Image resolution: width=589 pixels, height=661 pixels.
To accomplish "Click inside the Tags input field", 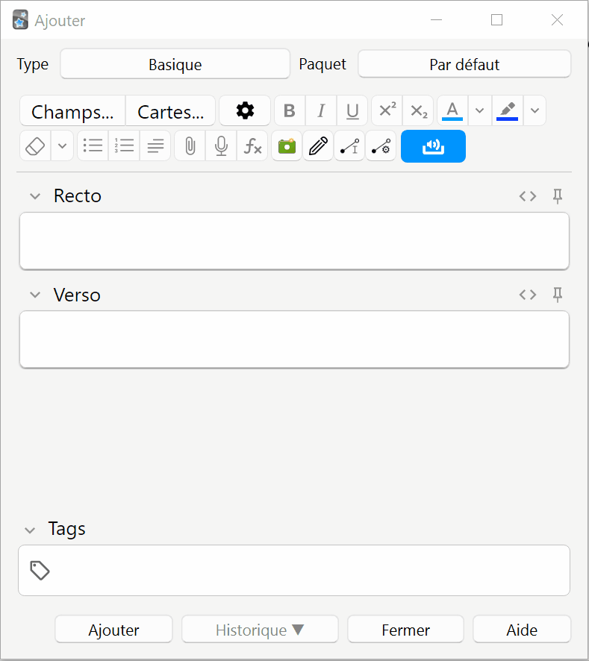I will click(294, 571).
